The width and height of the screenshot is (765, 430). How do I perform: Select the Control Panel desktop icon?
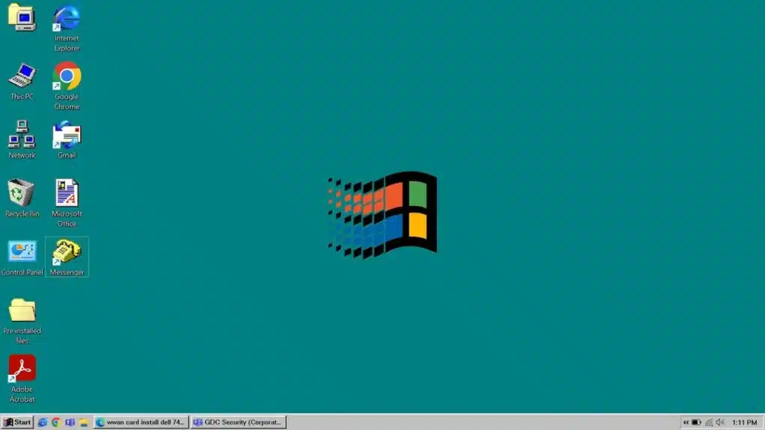(22, 258)
